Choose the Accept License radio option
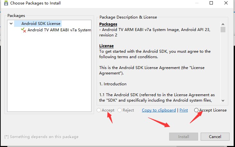Screen dimensions: 235x147 pyautogui.click(x=196, y=110)
